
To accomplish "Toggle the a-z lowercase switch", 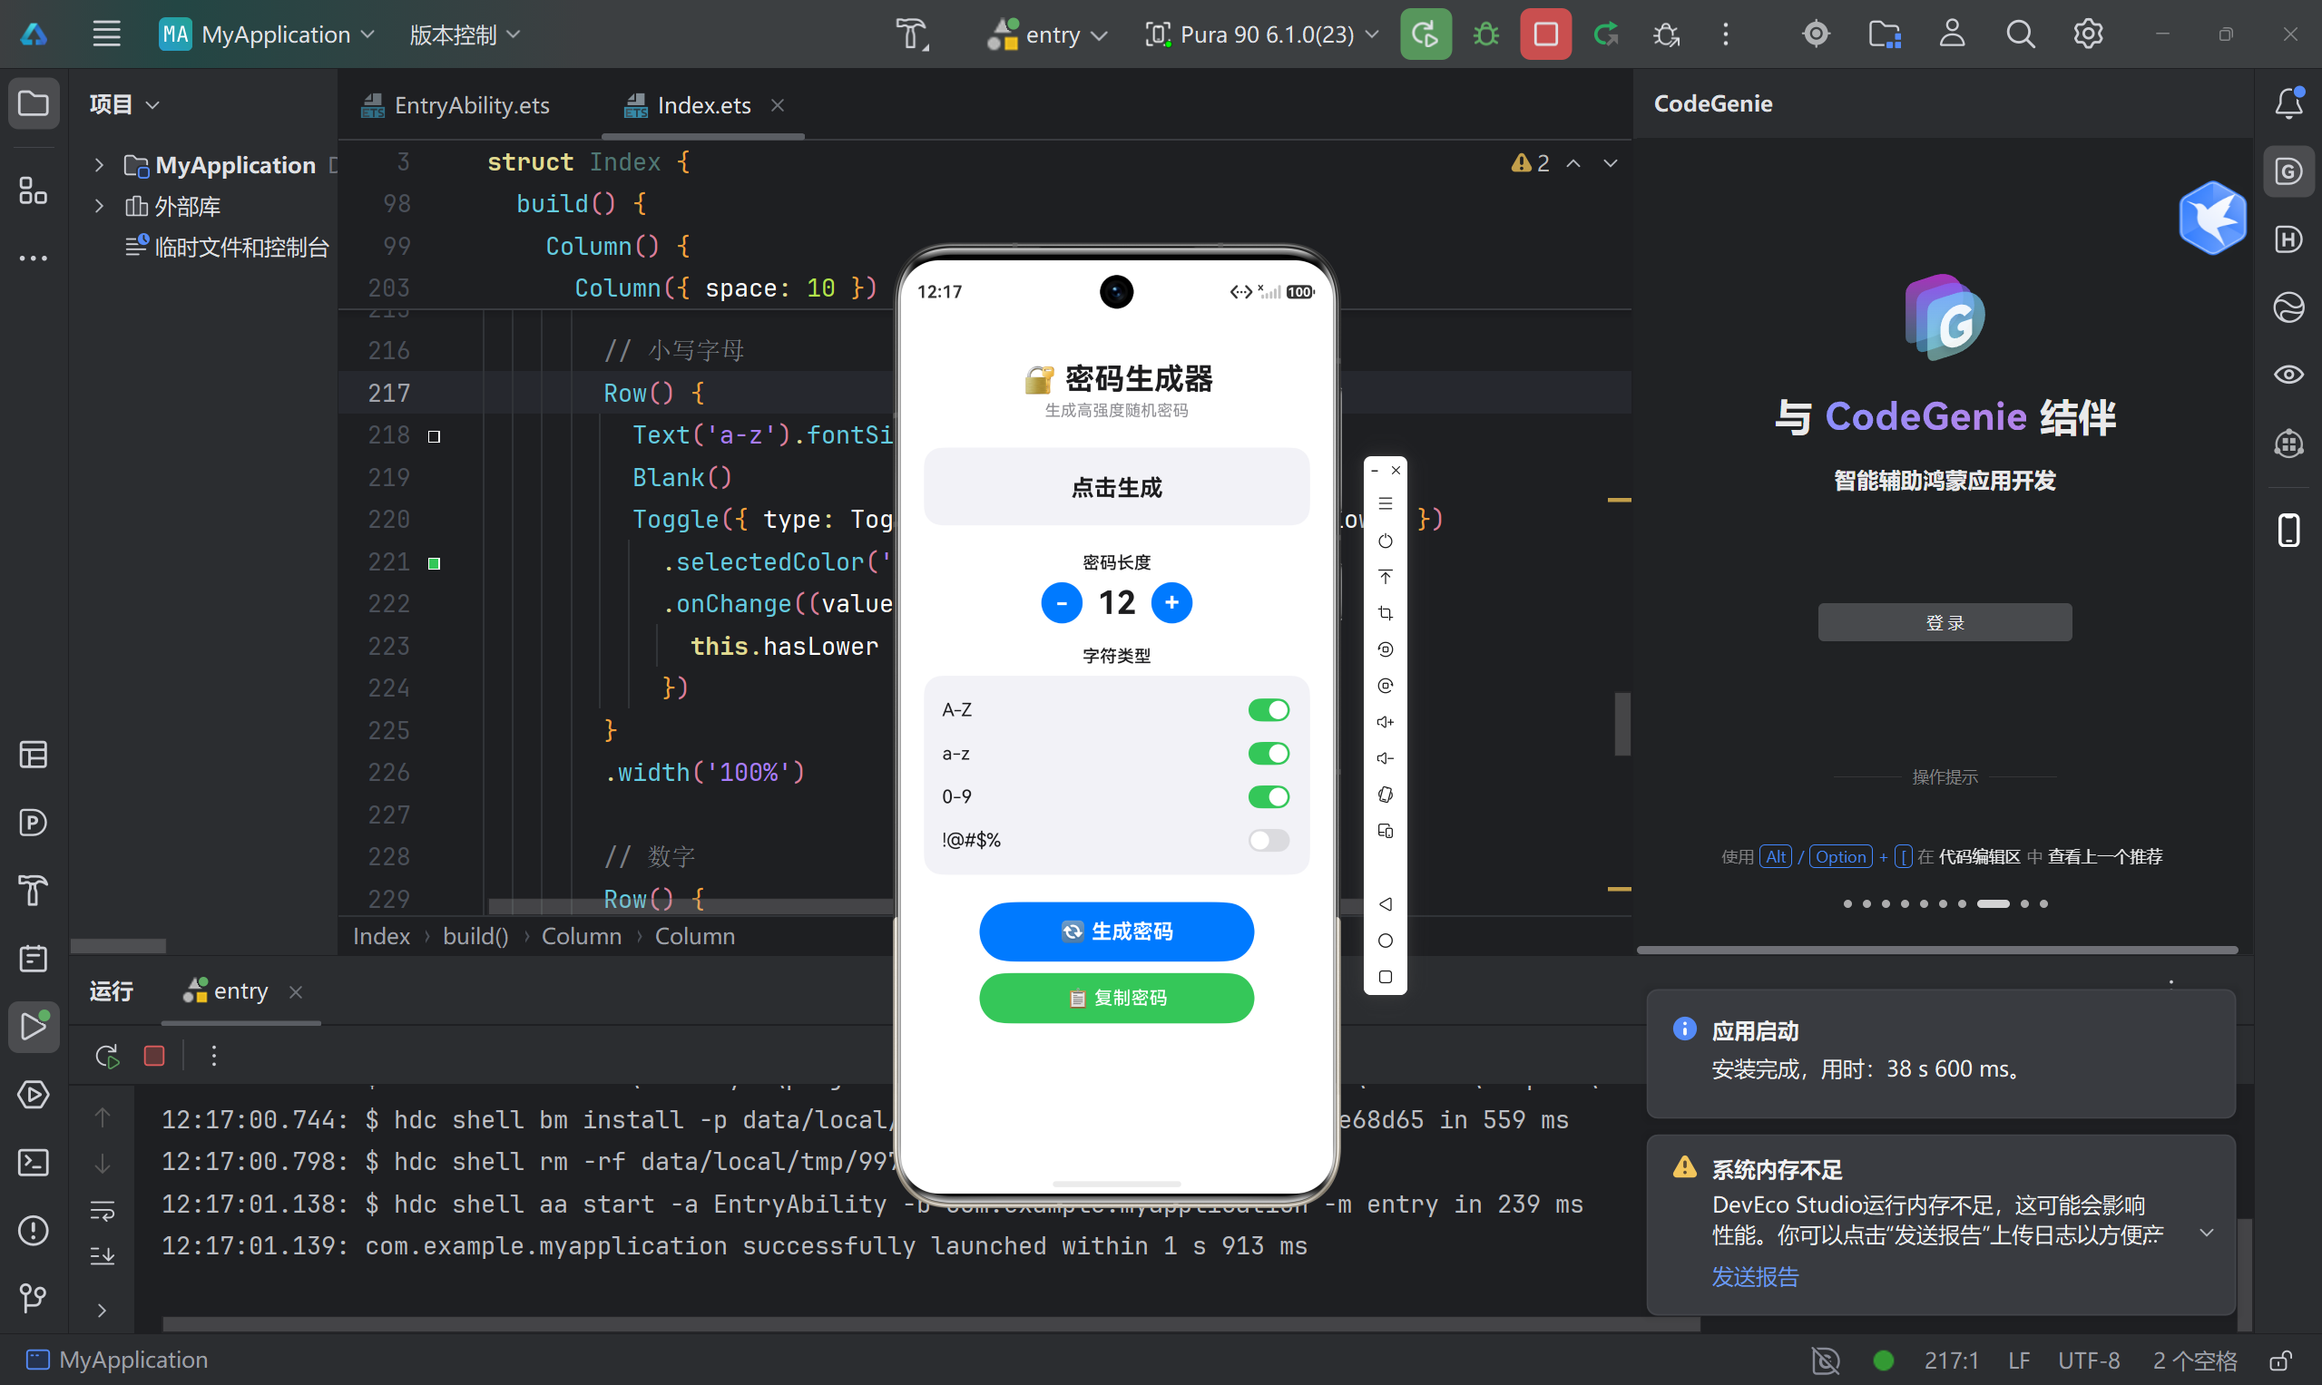I will [1268, 753].
